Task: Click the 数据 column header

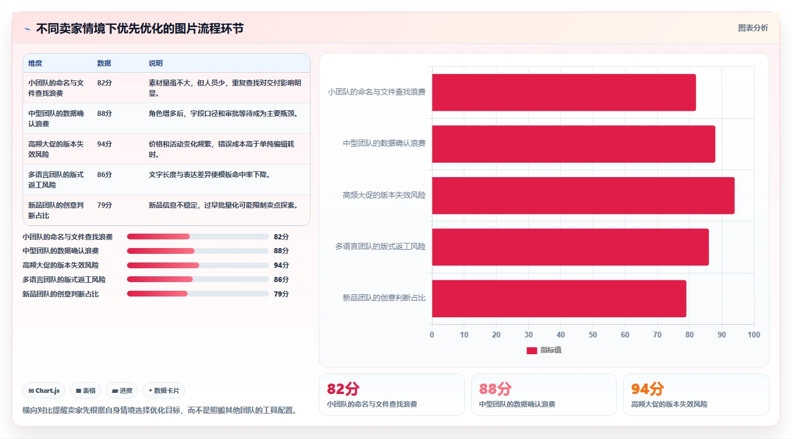Action: tap(104, 63)
